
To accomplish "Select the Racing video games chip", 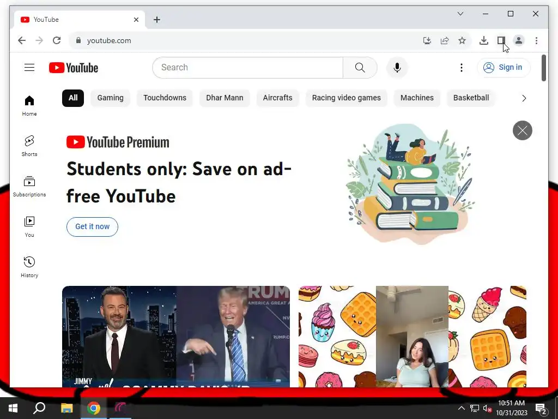I will coord(346,98).
